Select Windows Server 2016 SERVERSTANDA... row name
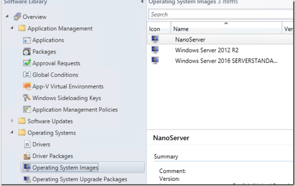 (226, 60)
